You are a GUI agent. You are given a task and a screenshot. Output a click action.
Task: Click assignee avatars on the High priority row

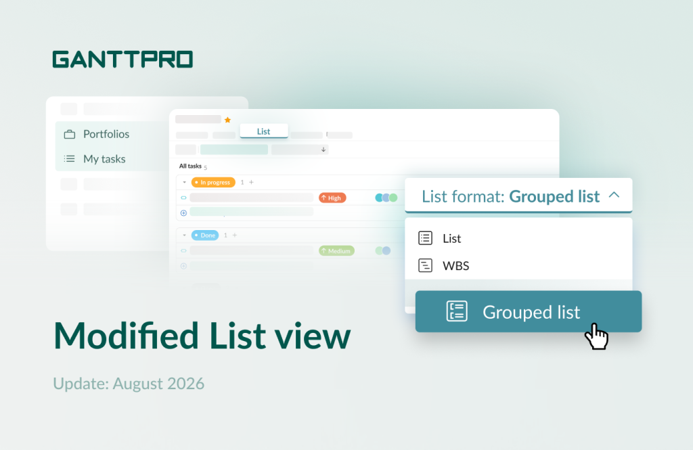[x=386, y=198]
